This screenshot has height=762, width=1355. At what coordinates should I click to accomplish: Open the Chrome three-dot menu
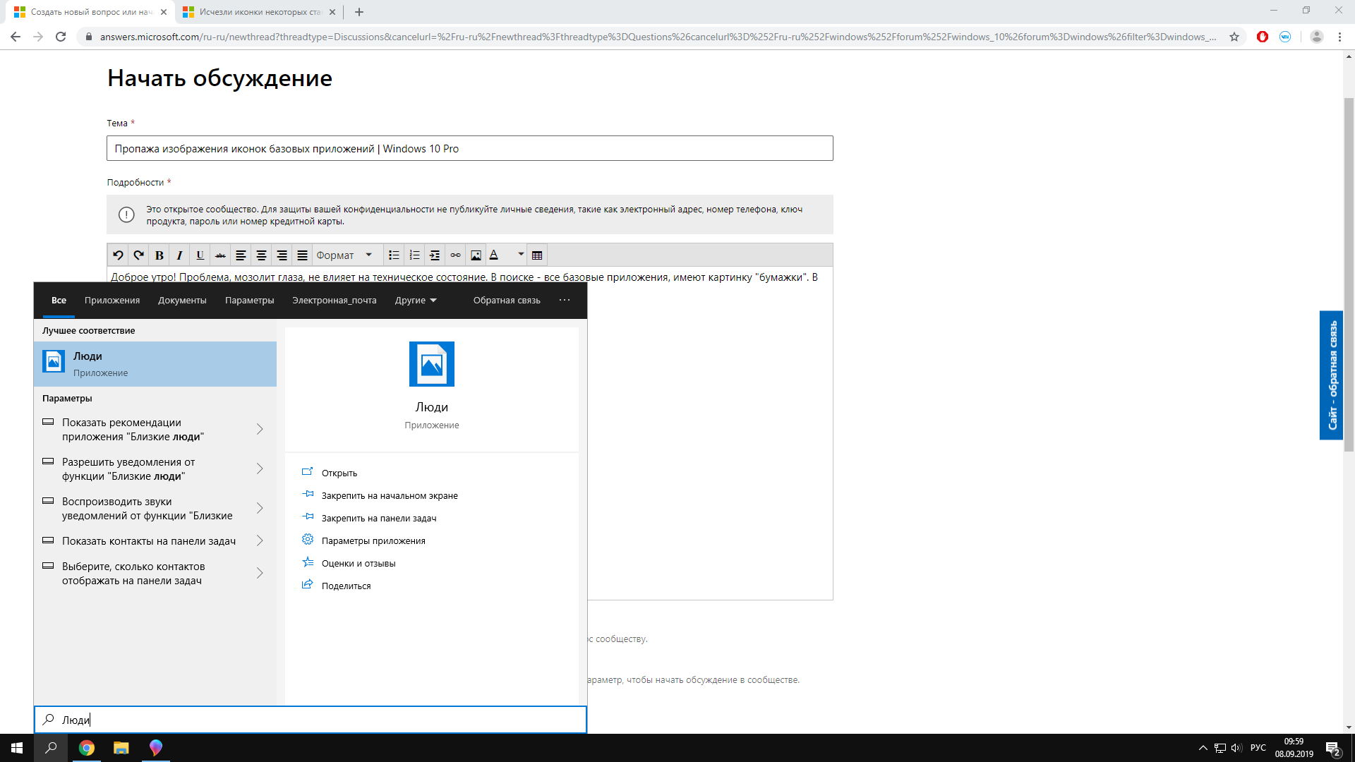1339,37
